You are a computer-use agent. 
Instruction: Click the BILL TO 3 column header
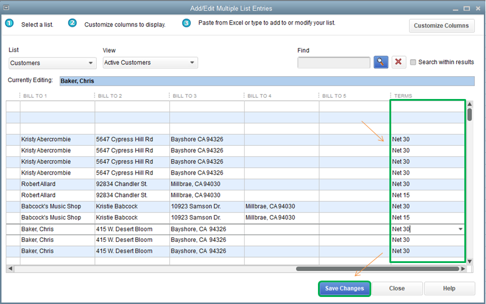[184, 96]
